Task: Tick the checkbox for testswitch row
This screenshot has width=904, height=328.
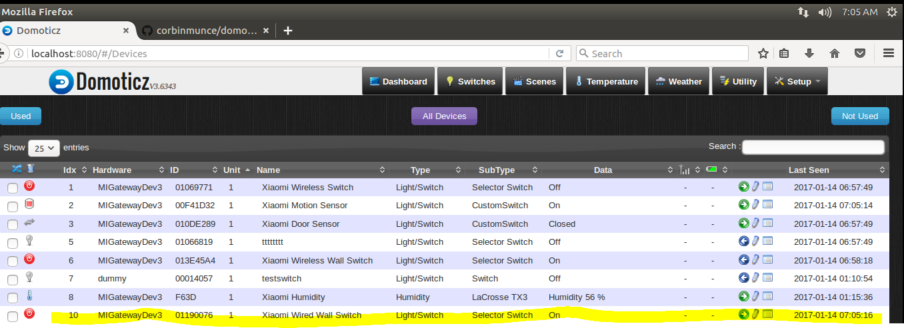Action: tap(13, 279)
